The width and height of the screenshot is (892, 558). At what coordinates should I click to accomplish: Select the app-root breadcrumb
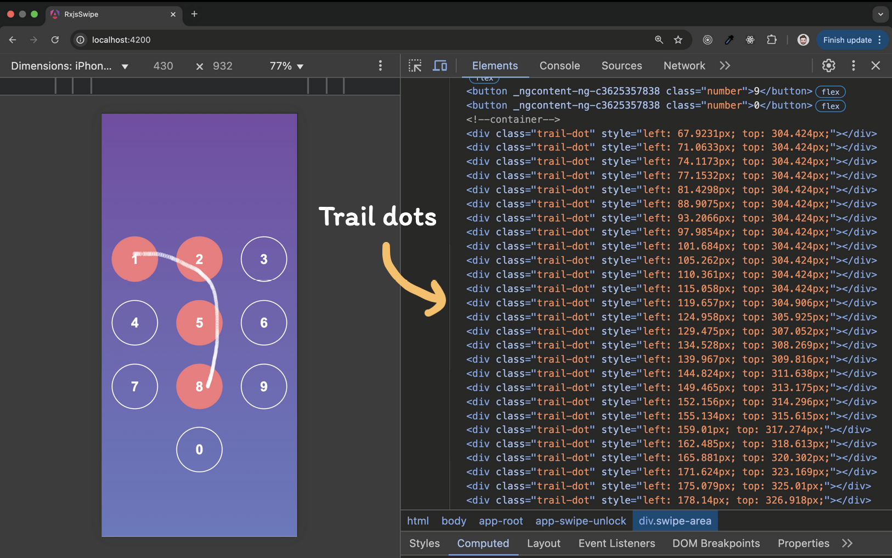click(501, 521)
